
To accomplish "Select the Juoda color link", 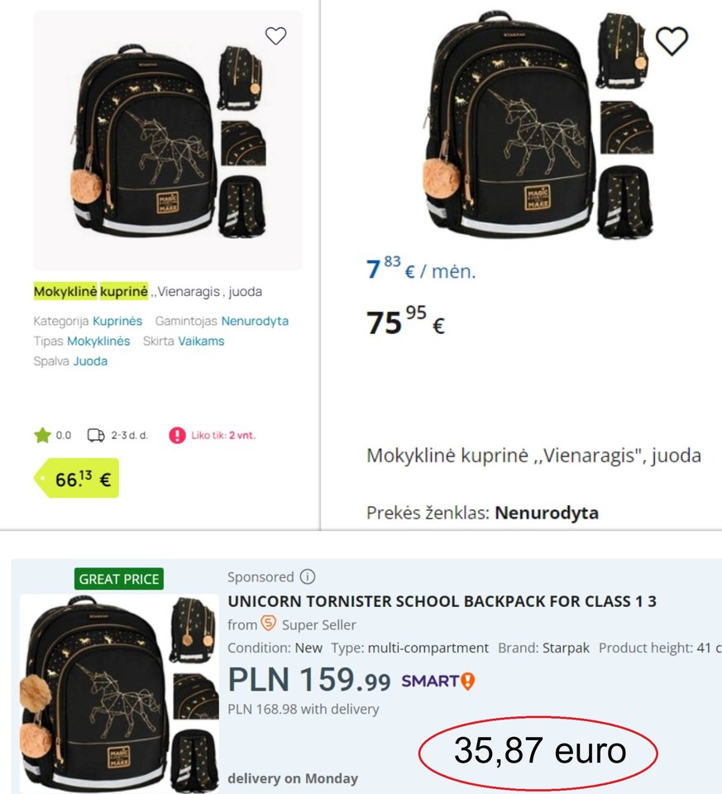I will (90, 361).
